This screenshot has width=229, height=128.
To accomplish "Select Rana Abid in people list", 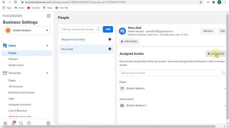I will [87, 49].
